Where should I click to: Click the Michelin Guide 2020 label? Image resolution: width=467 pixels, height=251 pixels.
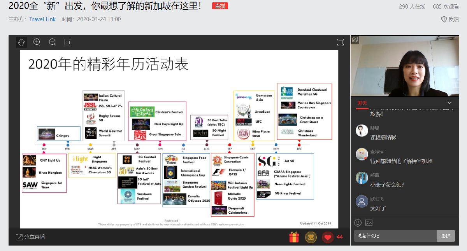(237, 196)
